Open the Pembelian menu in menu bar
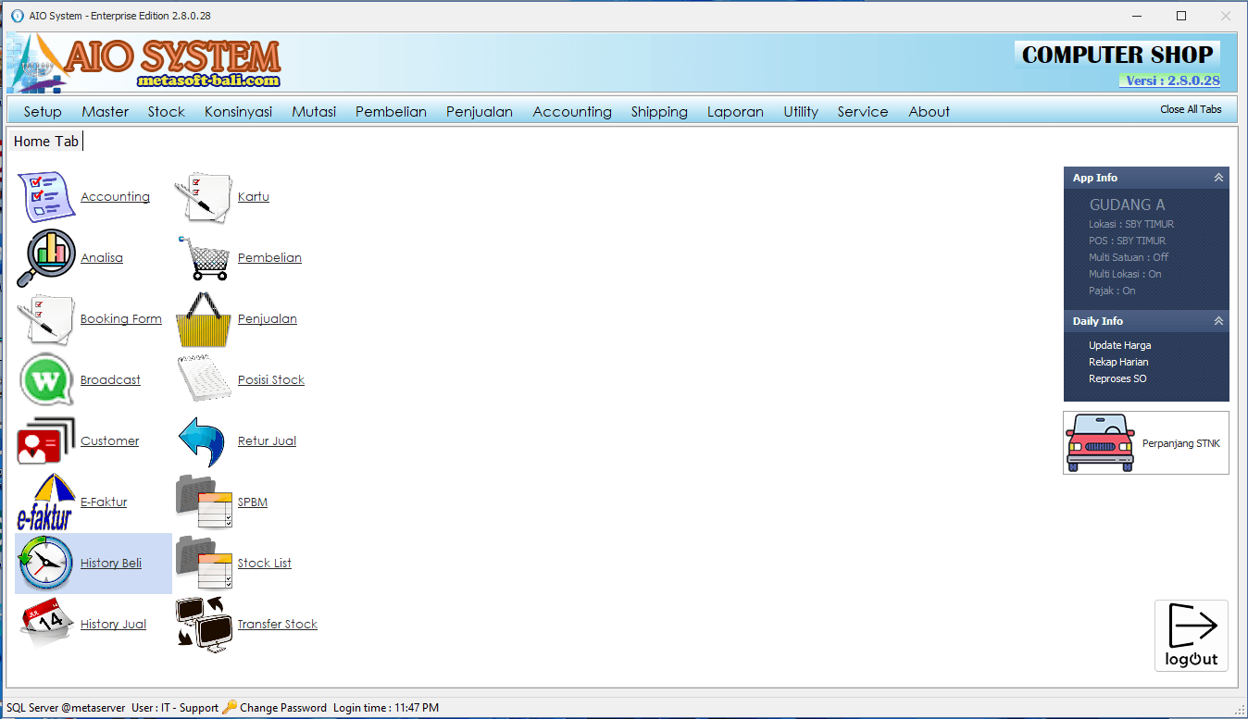Image resolution: width=1248 pixels, height=719 pixels. (x=391, y=111)
